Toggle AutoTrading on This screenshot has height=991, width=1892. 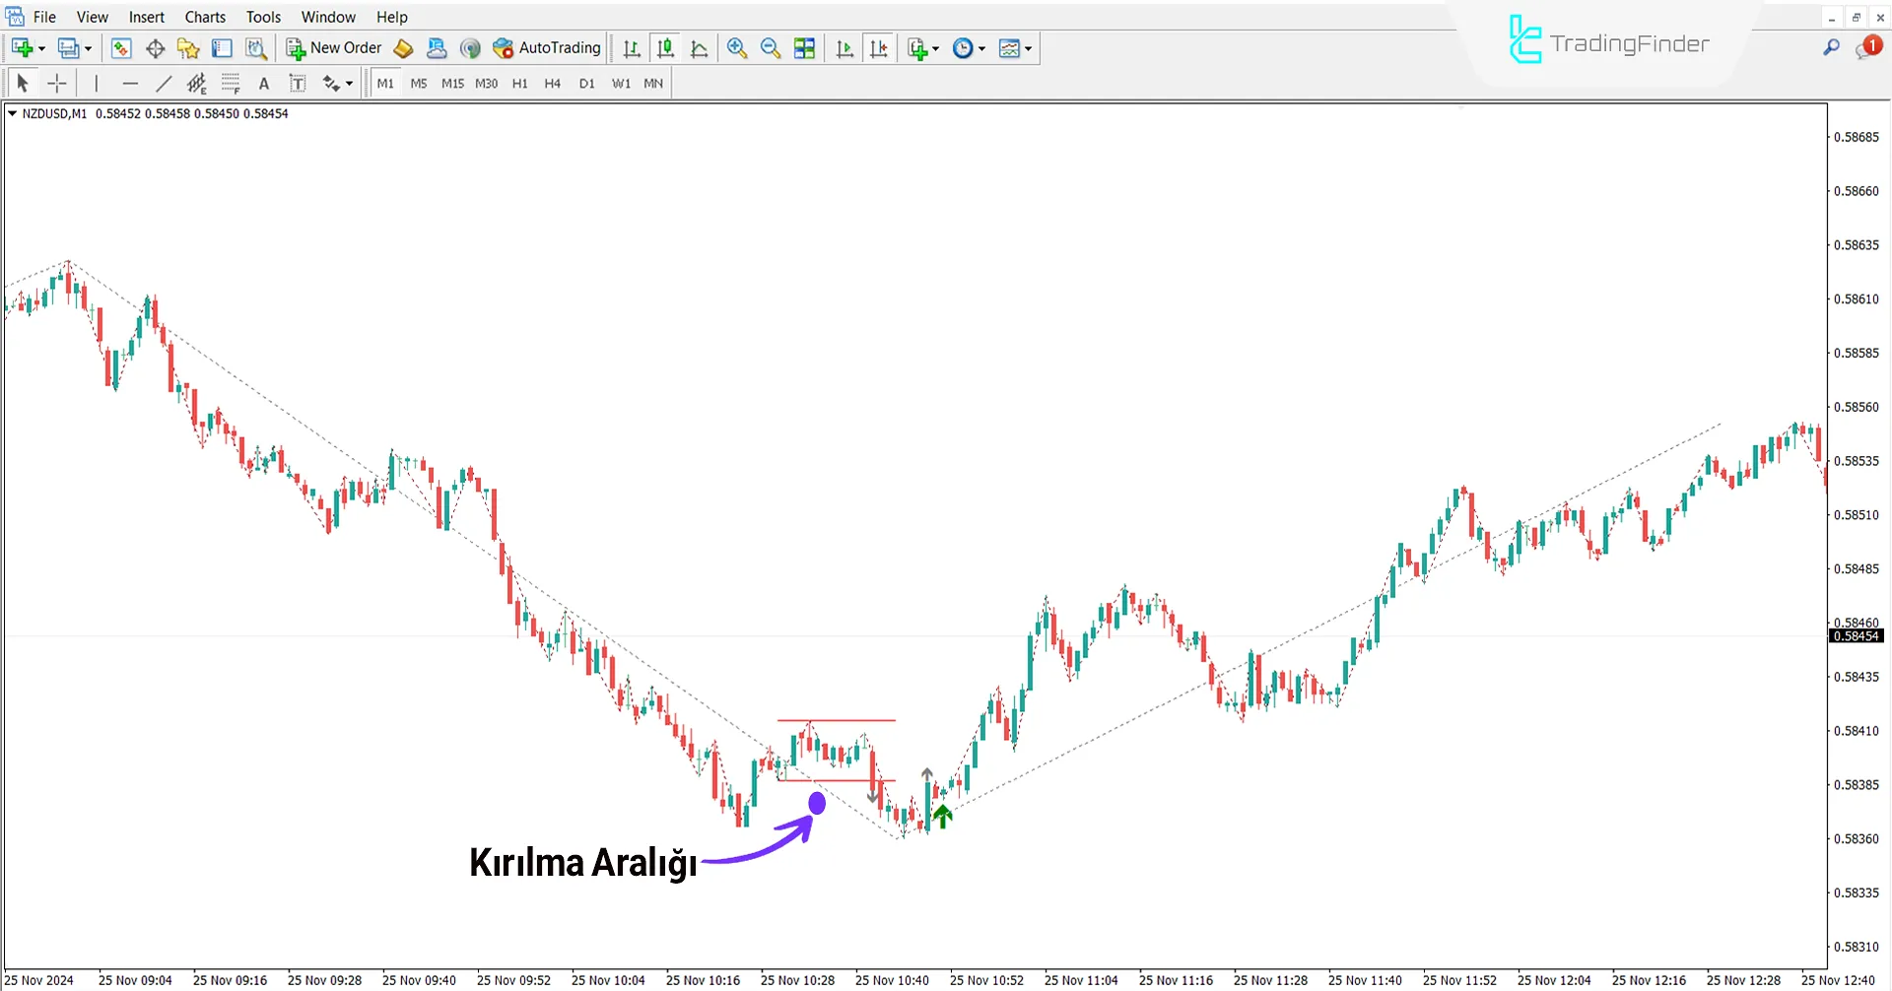point(546,47)
